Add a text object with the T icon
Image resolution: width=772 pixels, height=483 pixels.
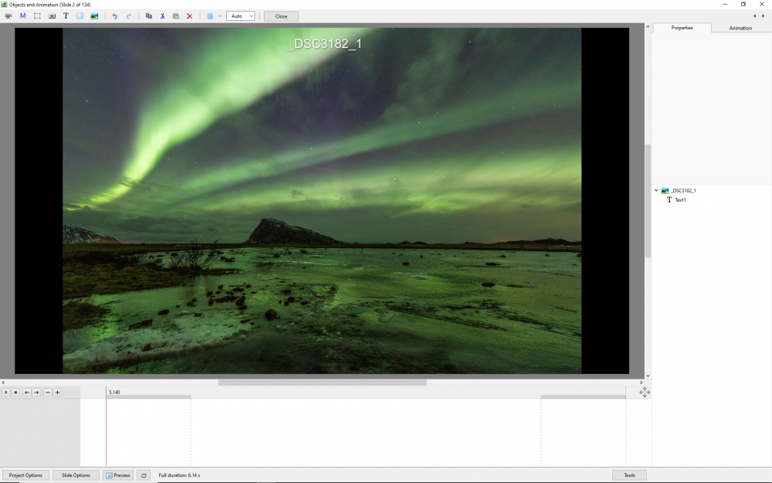coord(66,16)
